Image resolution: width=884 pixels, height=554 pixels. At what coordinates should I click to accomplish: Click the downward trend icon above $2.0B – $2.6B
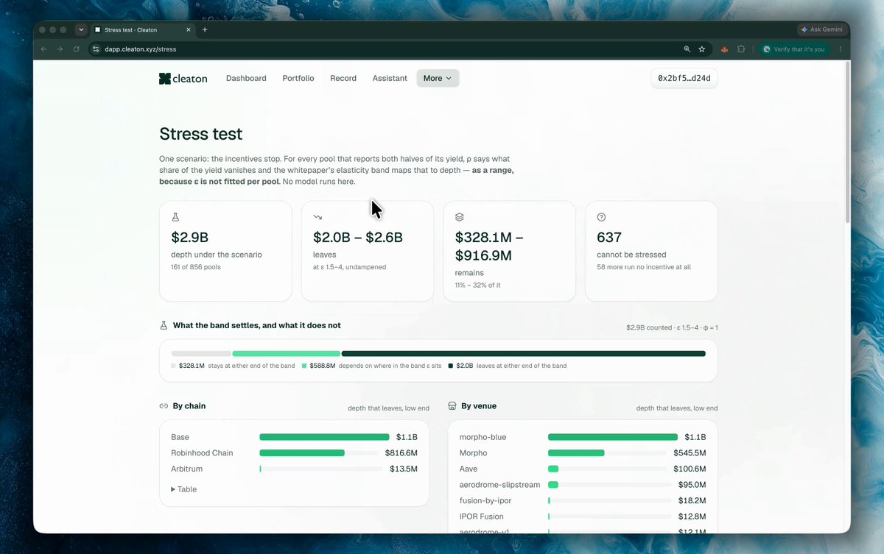tap(318, 218)
